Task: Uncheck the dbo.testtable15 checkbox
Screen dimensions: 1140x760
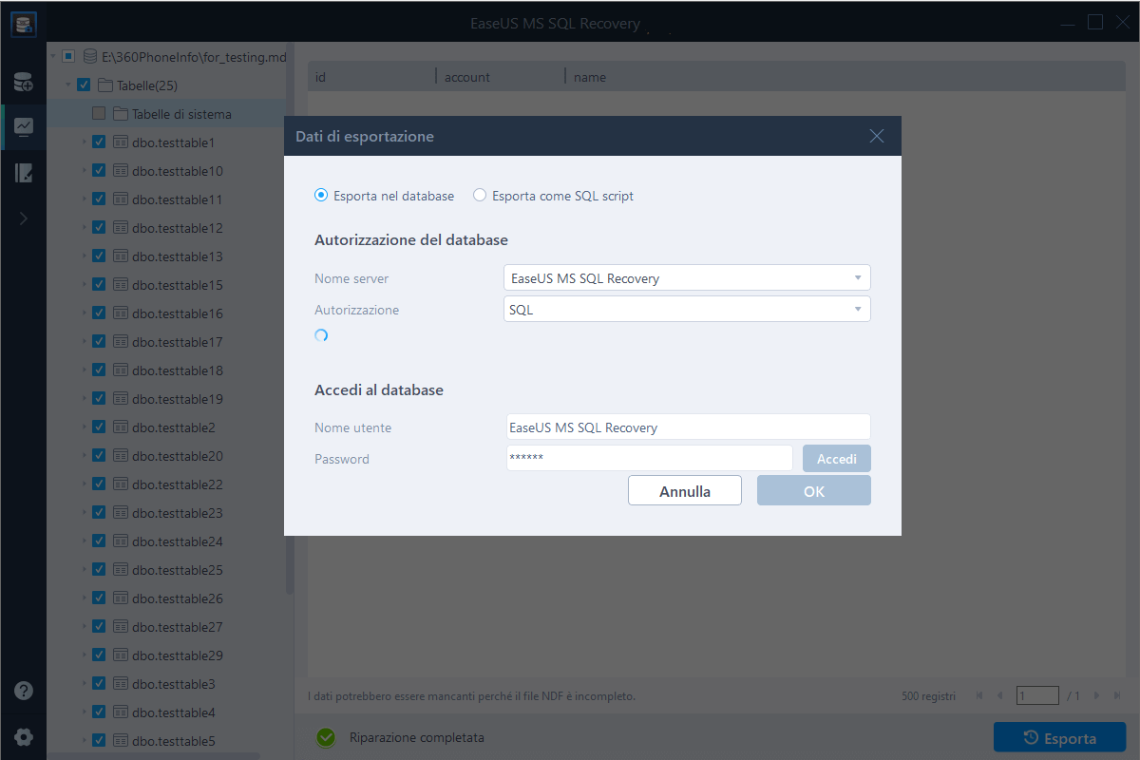Action: [x=99, y=285]
